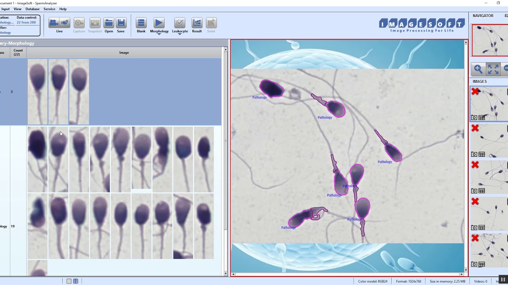Click Pathology label of bottom-left outlined sperm

[x=289, y=228]
